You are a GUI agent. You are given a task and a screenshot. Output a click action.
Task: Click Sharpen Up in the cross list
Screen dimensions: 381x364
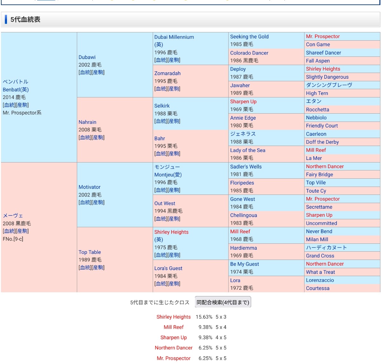pyautogui.click(x=173, y=337)
